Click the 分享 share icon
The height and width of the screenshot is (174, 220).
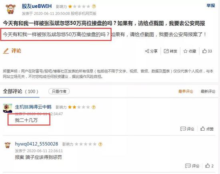point(147,51)
